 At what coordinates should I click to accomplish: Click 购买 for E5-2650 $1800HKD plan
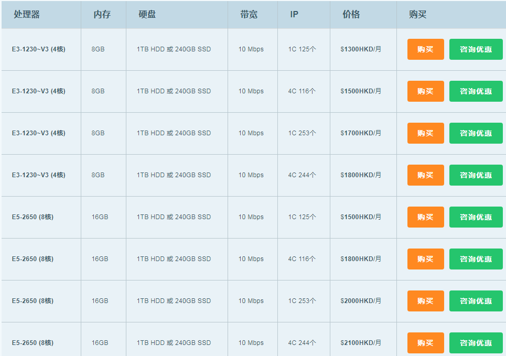click(x=425, y=259)
